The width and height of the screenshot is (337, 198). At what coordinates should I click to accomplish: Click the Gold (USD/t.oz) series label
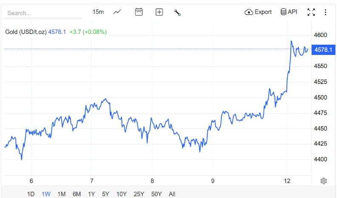point(26,32)
